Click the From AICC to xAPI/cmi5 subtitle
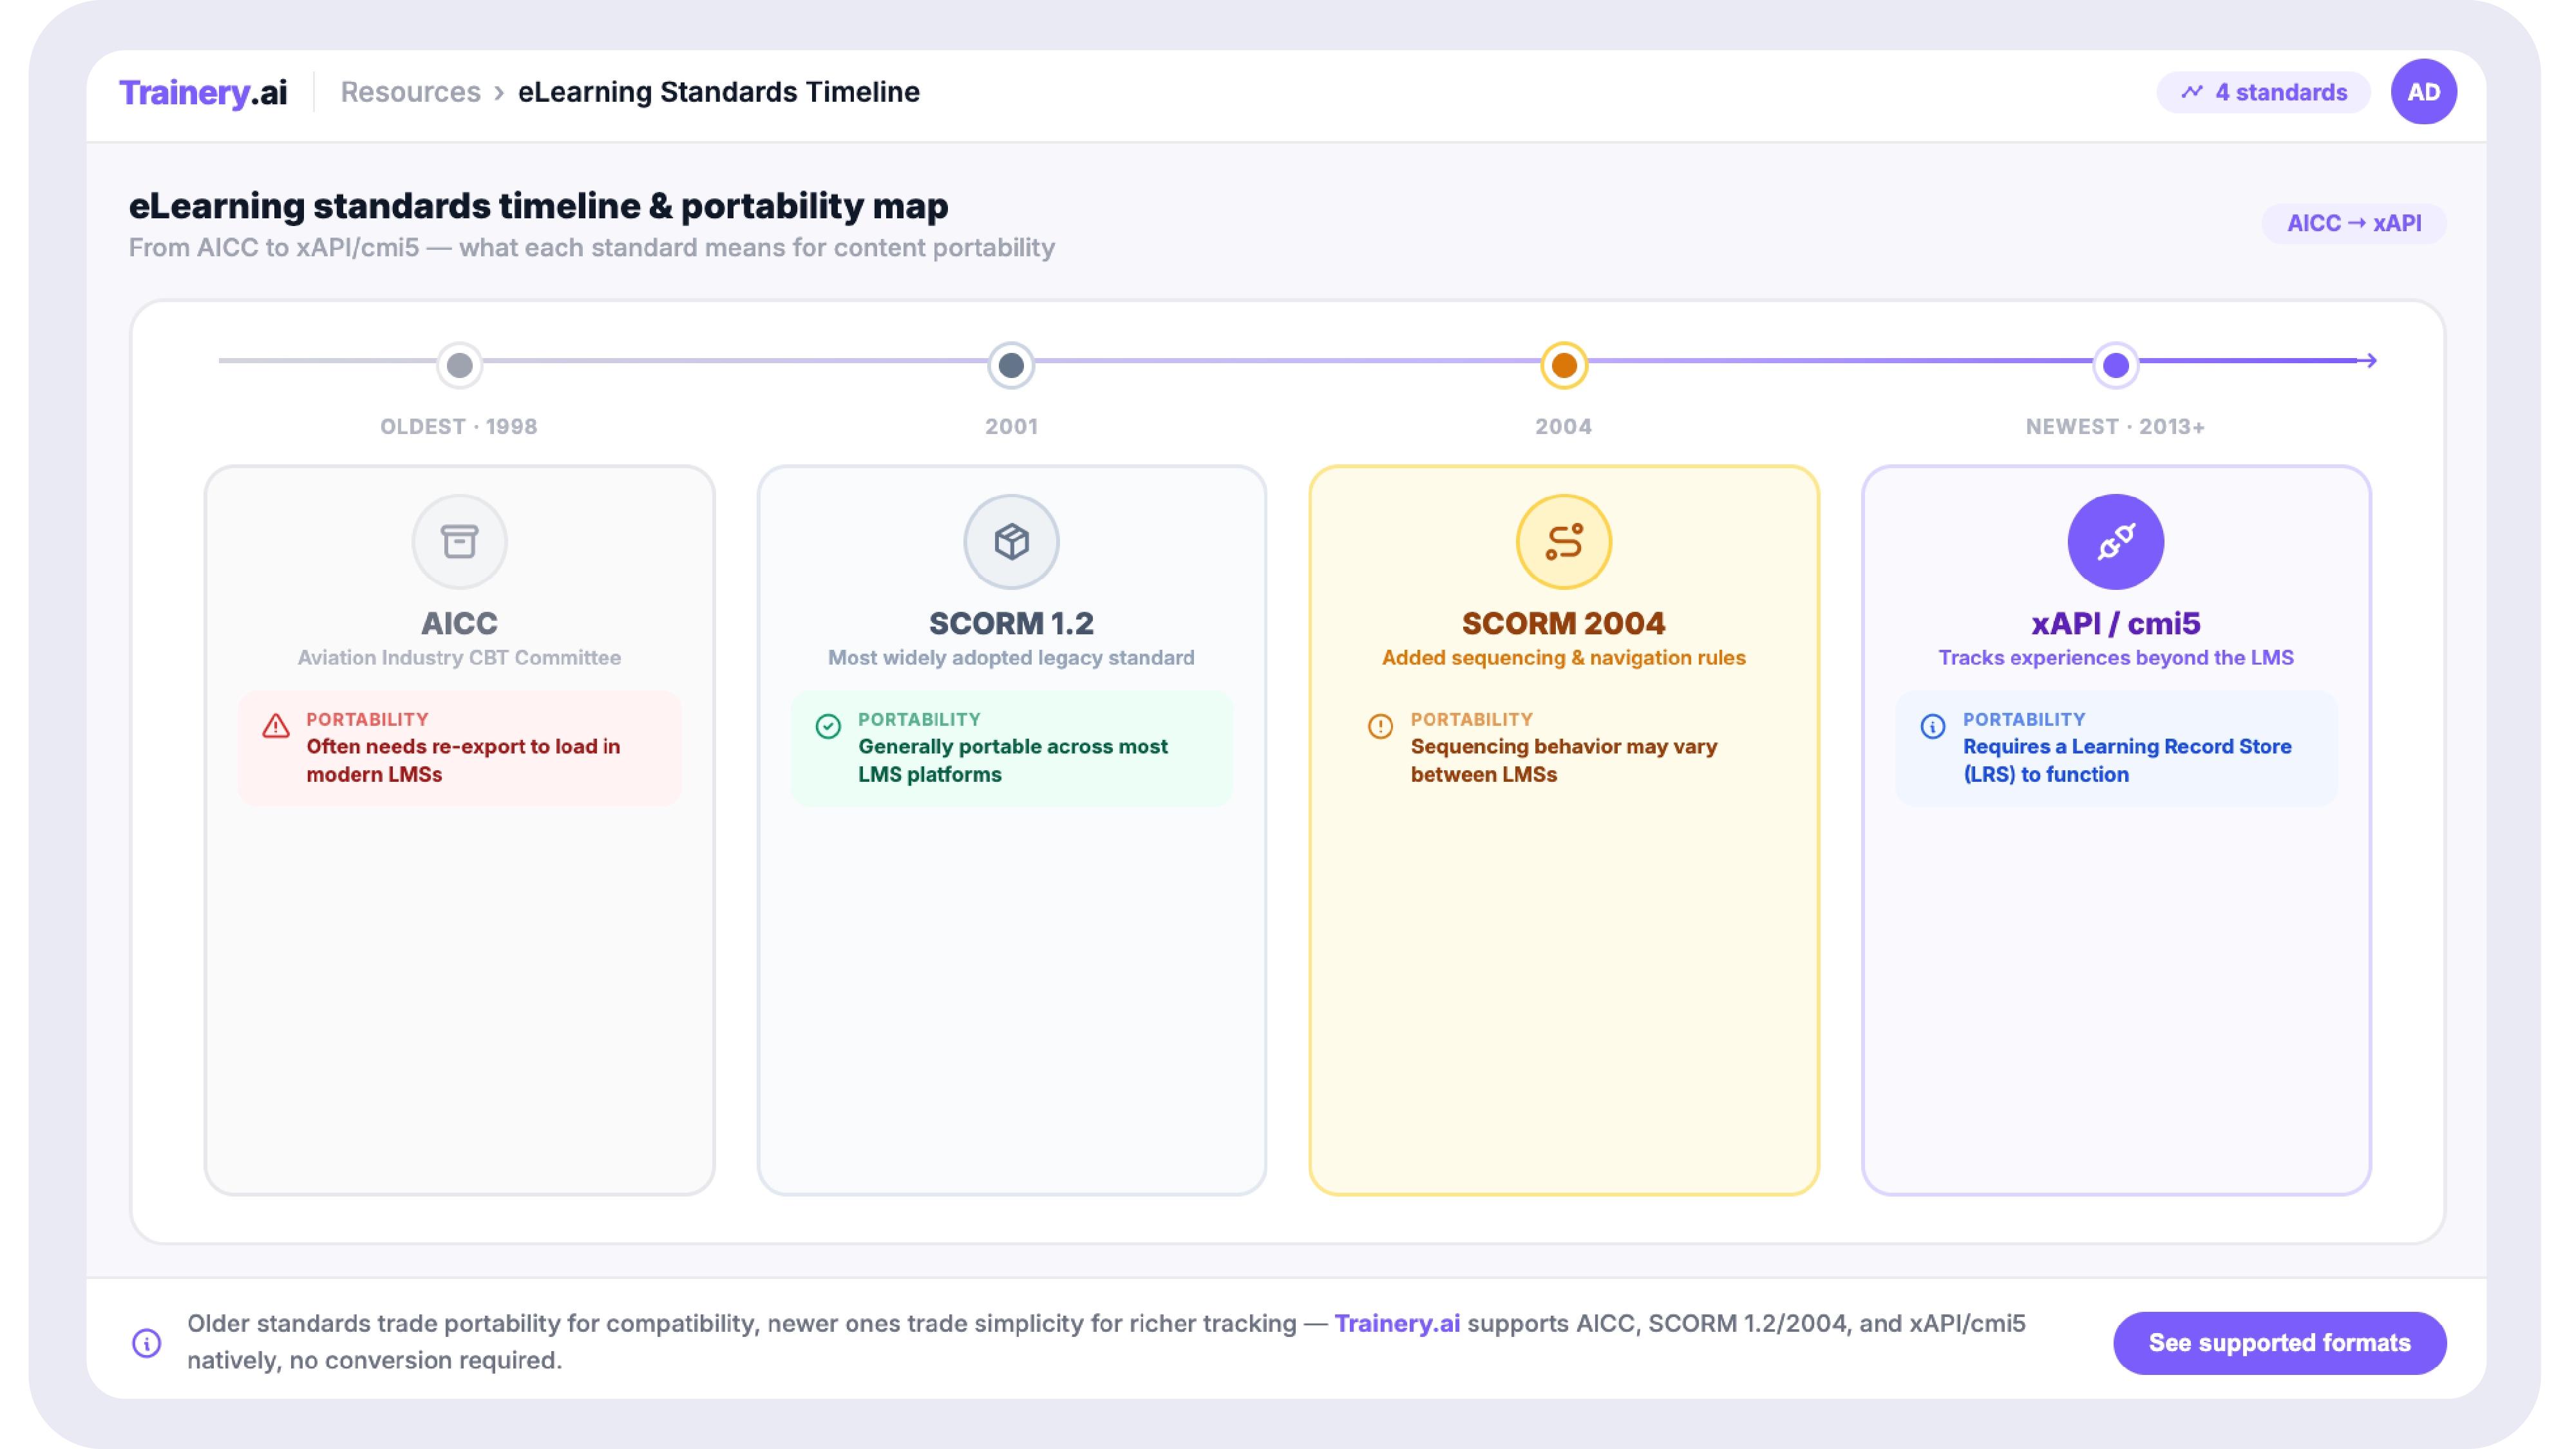This screenshot has width=2576, height=1449. (591, 247)
